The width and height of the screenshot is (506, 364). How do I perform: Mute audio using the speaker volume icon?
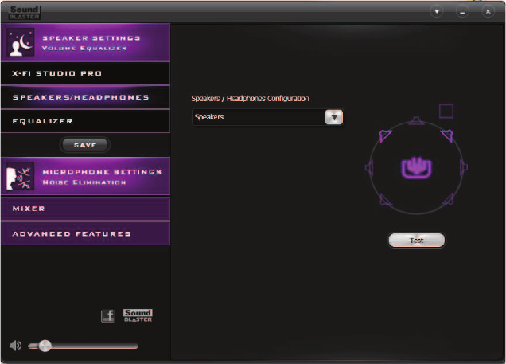coord(15,346)
